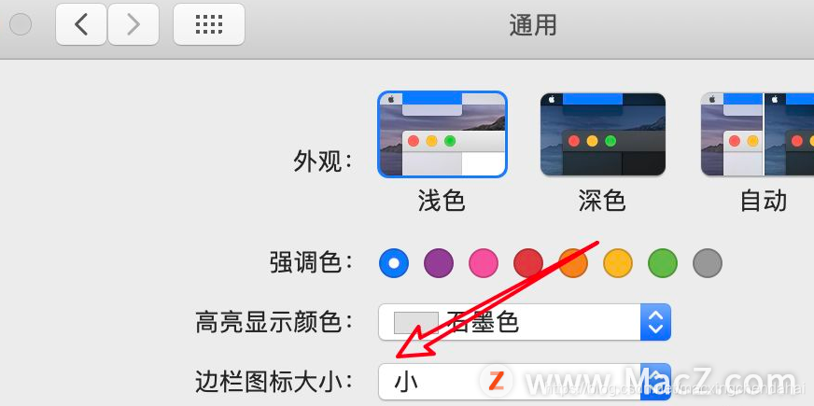Select the 浅色 light appearance thumbnail
The image size is (814, 406).
click(442, 134)
